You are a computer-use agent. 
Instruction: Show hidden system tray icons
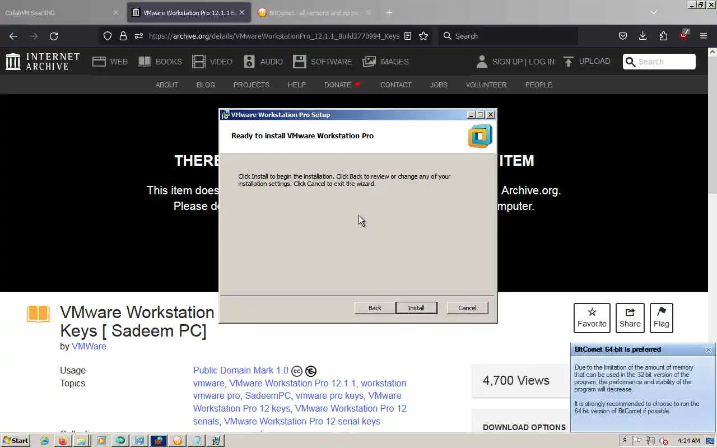tap(625, 441)
